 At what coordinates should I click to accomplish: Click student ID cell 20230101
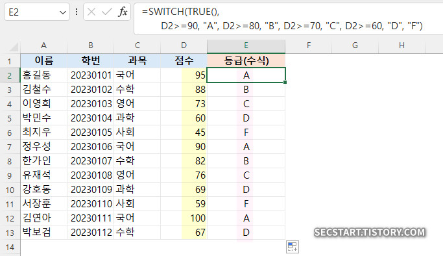(90, 75)
